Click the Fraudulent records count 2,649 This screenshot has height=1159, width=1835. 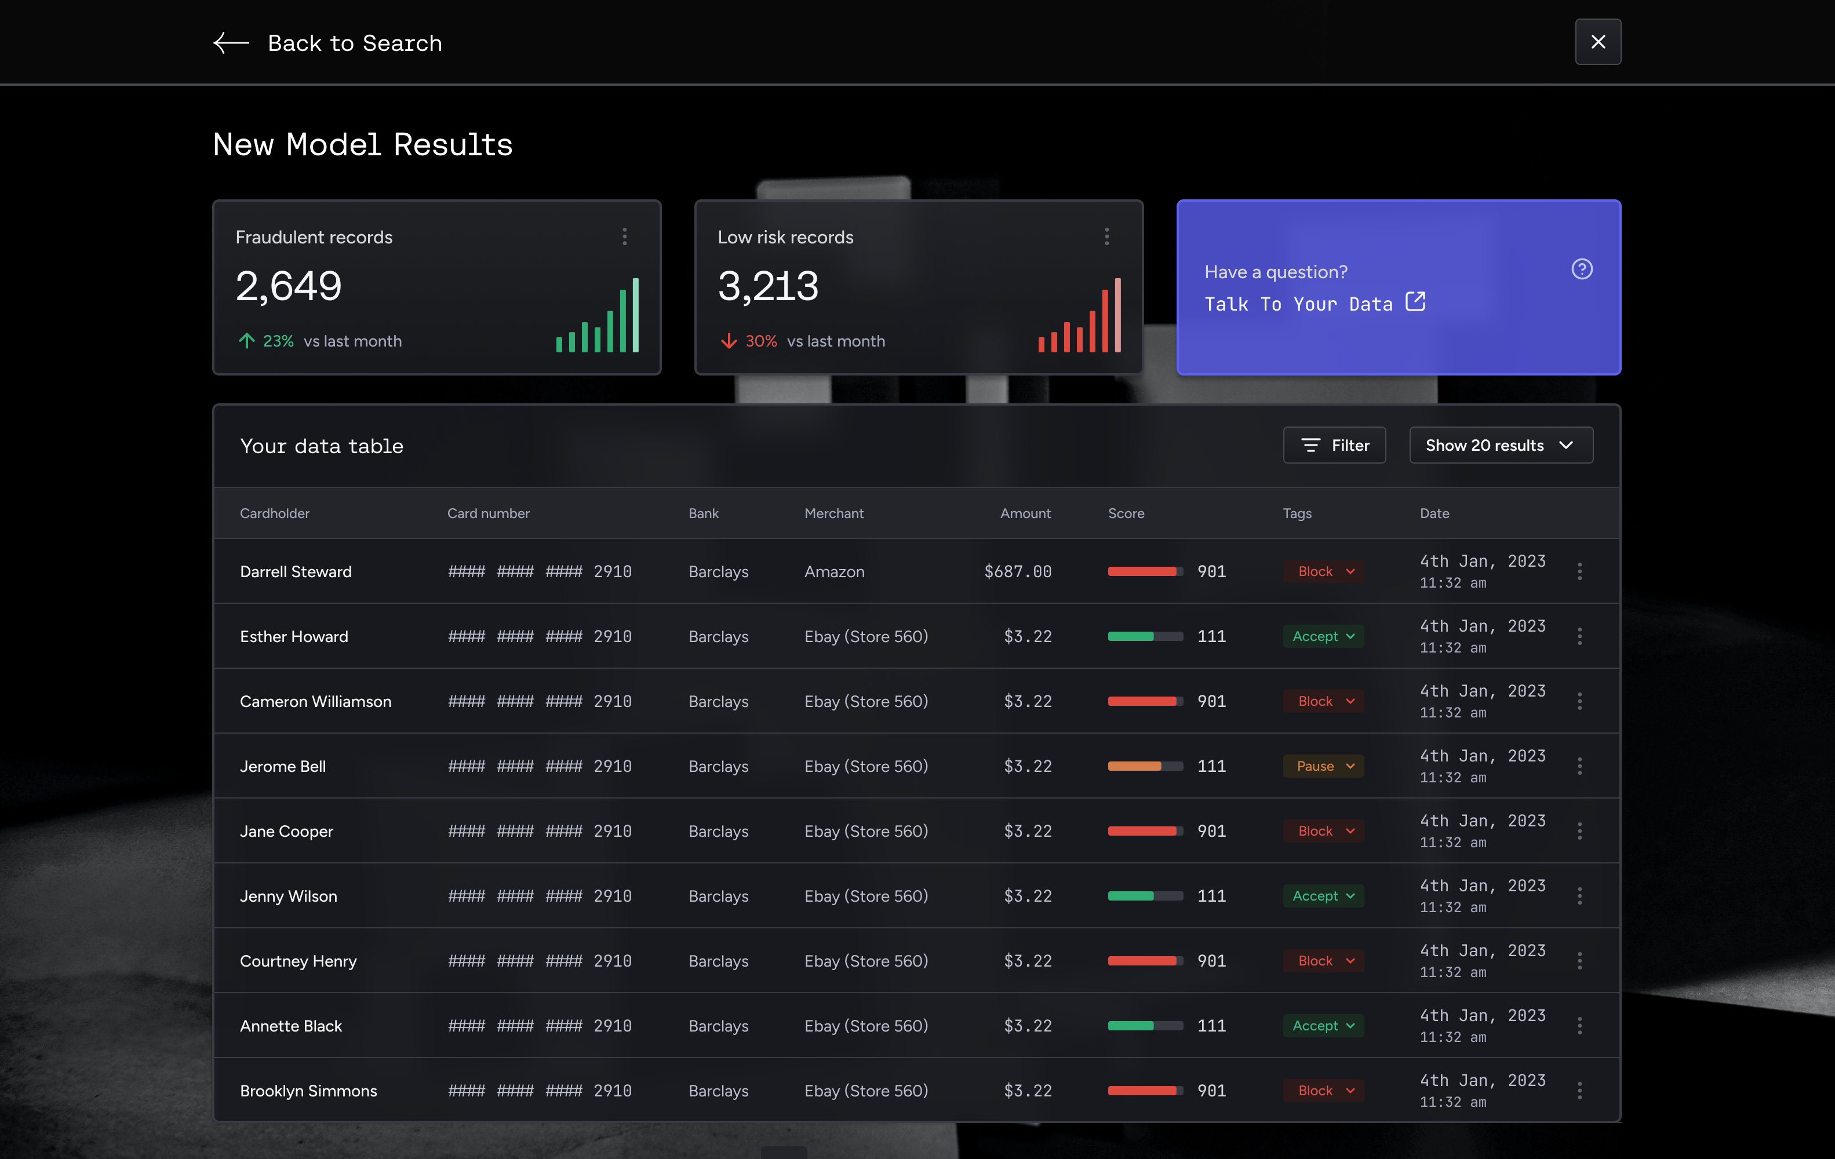point(289,286)
